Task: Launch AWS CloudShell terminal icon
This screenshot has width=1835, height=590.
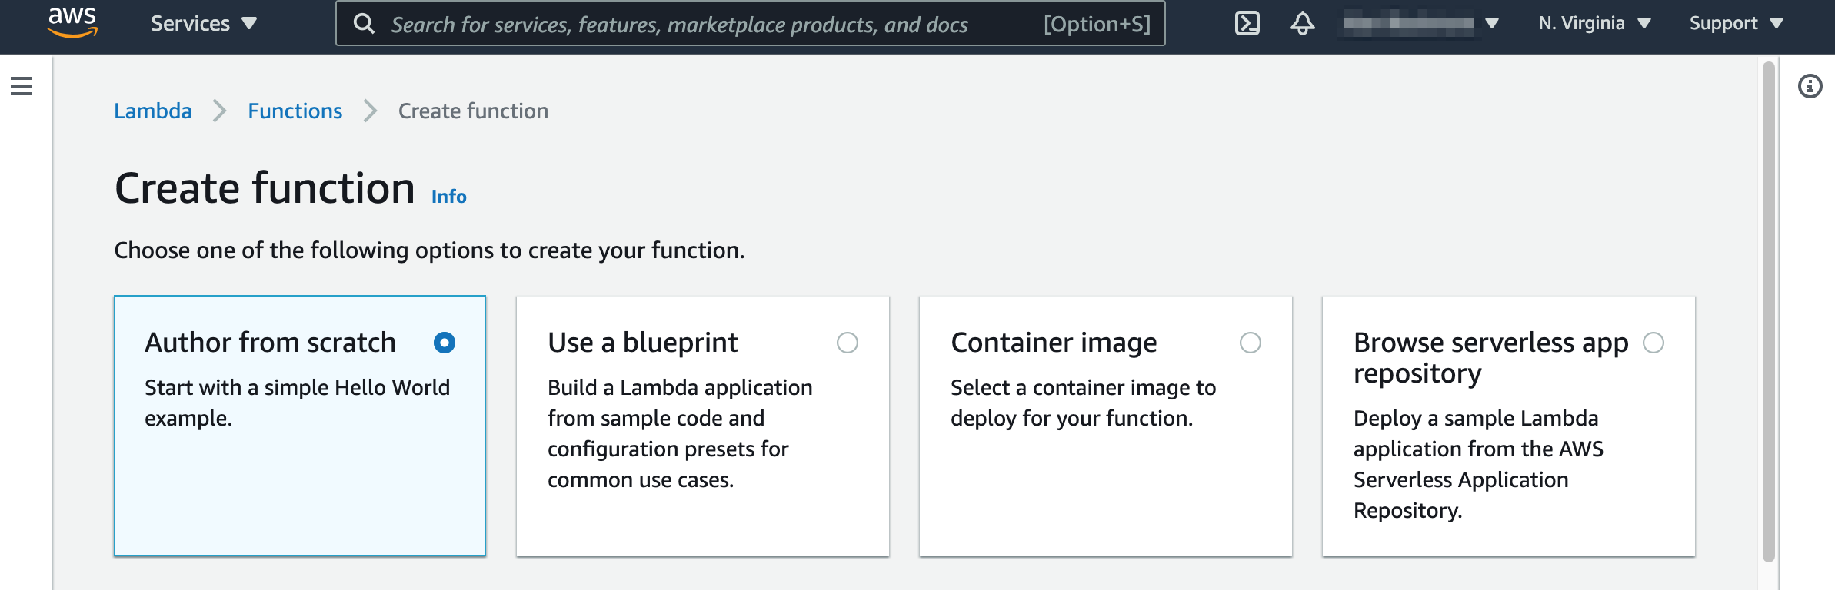Action: [x=1247, y=23]
